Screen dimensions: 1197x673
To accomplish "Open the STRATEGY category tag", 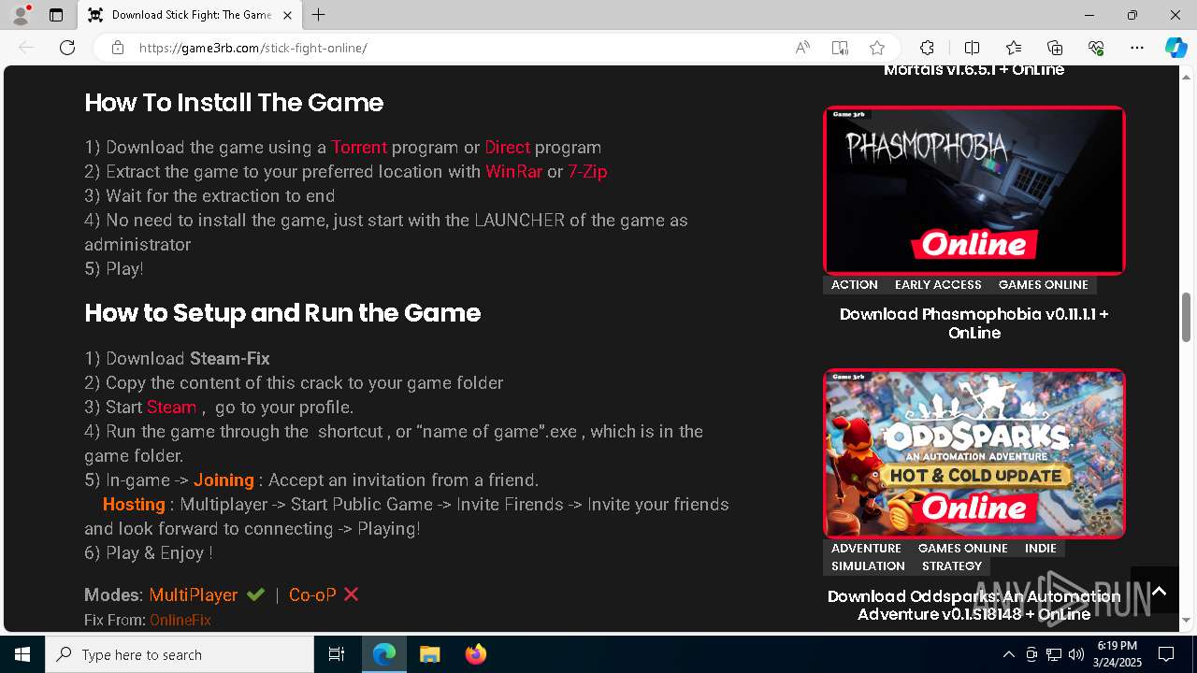I will tap(952, 566).
